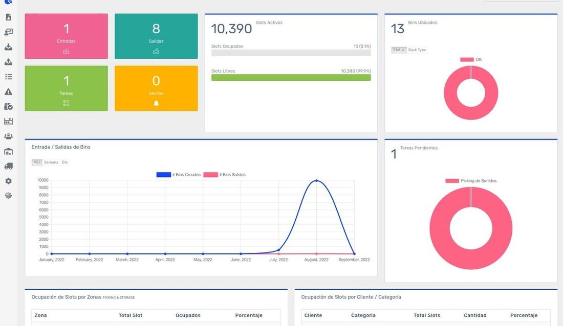Screen dimensions: 563x326
Task: Click the Porcentaje header in Zonas table
Action: (249, 315)
